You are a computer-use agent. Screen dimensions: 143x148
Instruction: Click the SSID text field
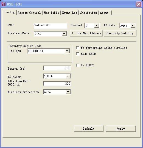coord(51,25)
